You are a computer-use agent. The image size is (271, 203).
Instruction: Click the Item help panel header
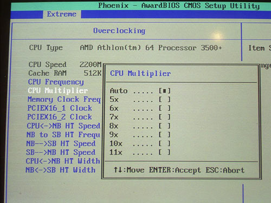pos(260,48)
